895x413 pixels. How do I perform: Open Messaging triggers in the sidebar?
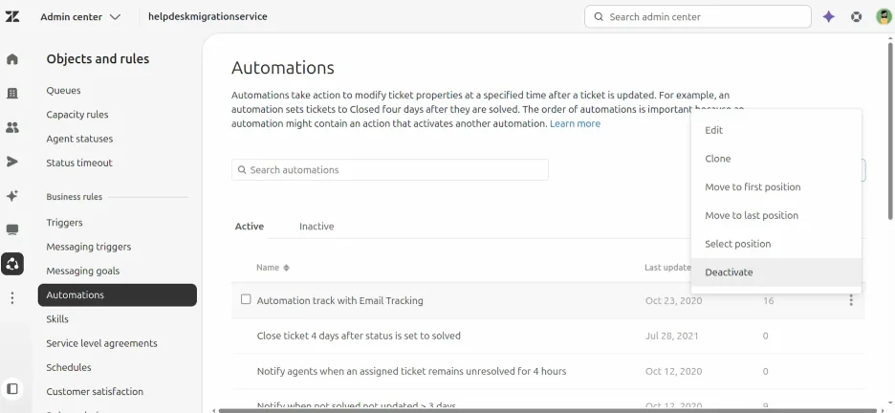pos(89,247)
